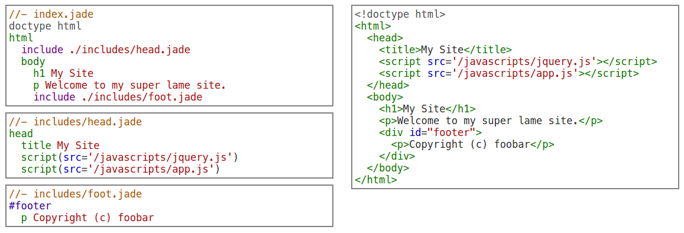684x233 pixels.
Task: Click the 'doctype html' line in index.jade
Action: point(45,26)
